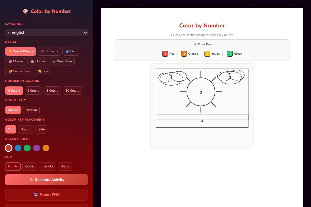Pick the Flower design
The height and width of the screenshot is (207, 311).
(16, 61)
